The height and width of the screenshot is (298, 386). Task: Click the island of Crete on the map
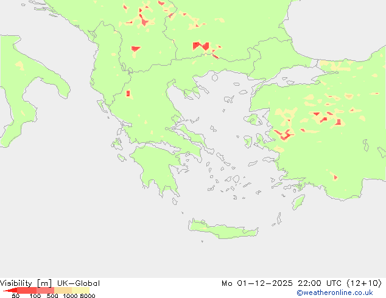(x=223, y=230)
